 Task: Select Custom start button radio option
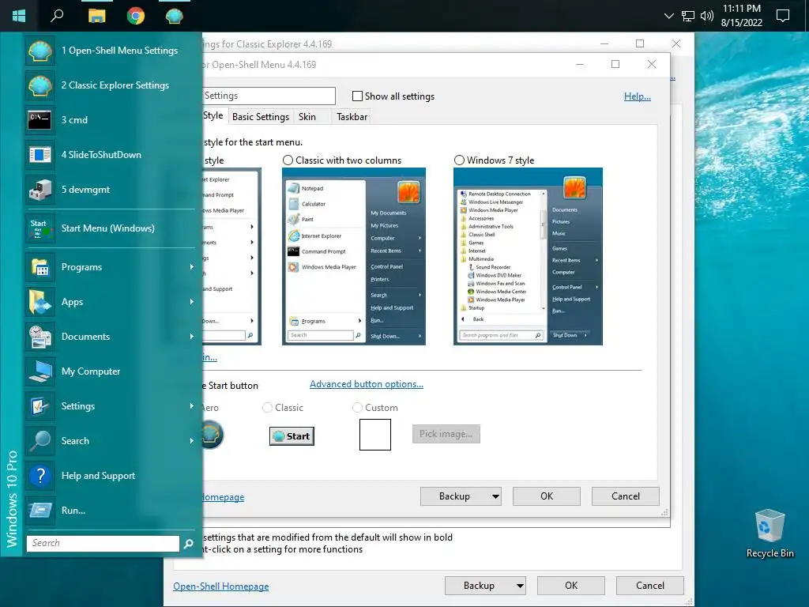[357, 408]
